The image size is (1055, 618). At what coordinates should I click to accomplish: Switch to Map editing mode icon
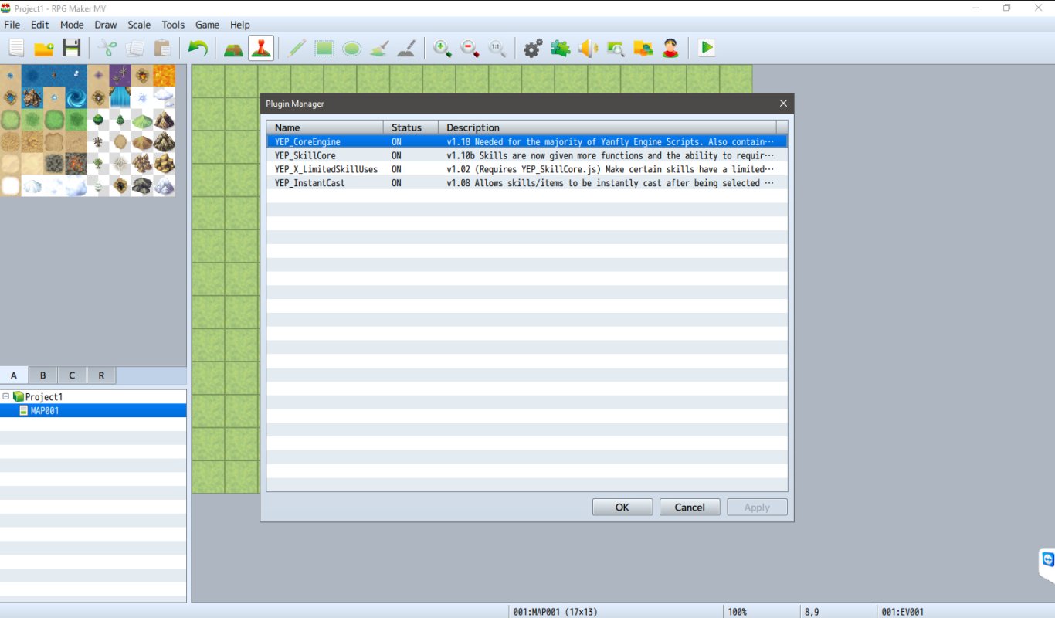point(232,48)
